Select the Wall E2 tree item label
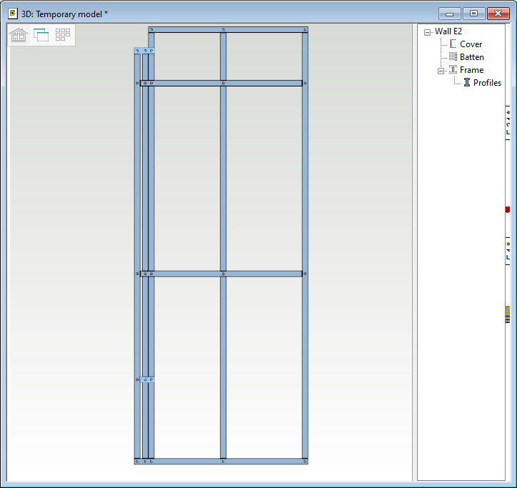 pos(448,31)
